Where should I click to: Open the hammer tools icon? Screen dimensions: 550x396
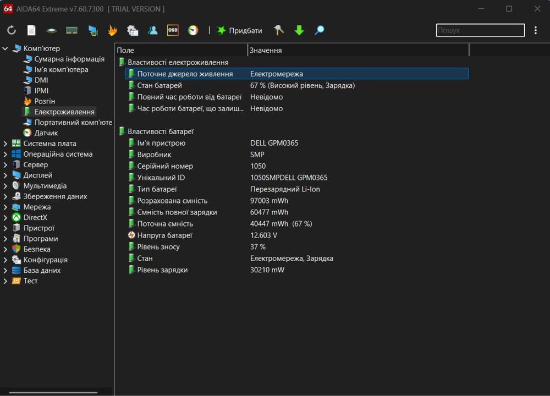(279, 30)
